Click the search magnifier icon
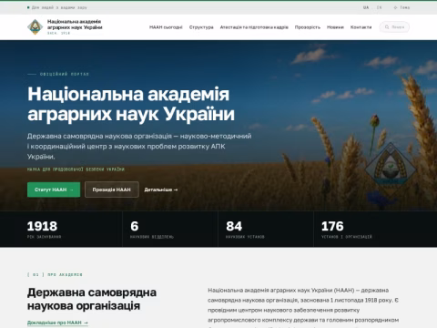The width and height of the screenshot is (437, 328). pyautogui.click(x=387, y=27)
